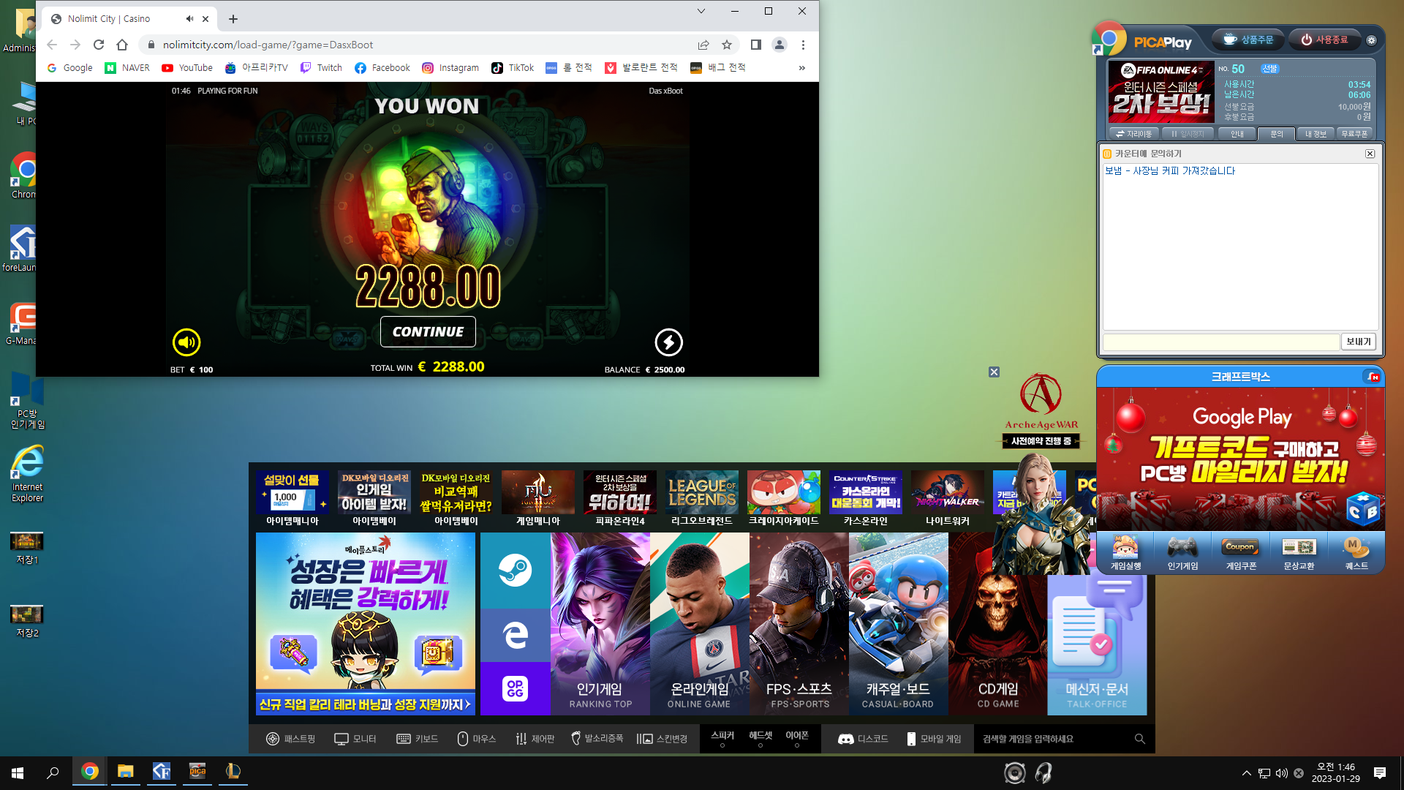This screenshot has width=1404, height=790.
Task: Open the Facebook bookmark
Action: coord(382,68)
